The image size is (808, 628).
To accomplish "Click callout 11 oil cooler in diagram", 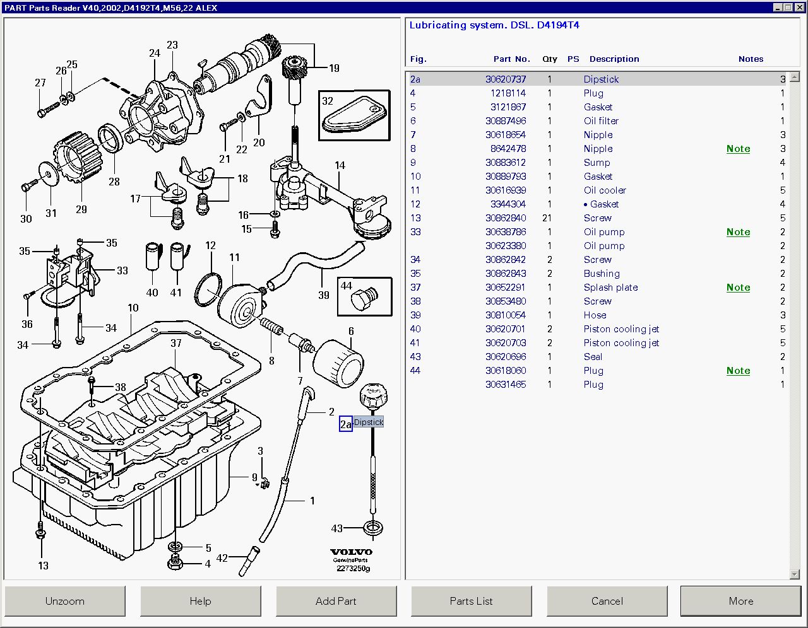I will (x=235, y=257).
